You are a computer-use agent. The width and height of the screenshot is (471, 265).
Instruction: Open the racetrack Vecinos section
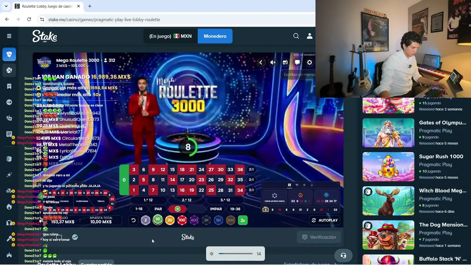pos(64,201)
